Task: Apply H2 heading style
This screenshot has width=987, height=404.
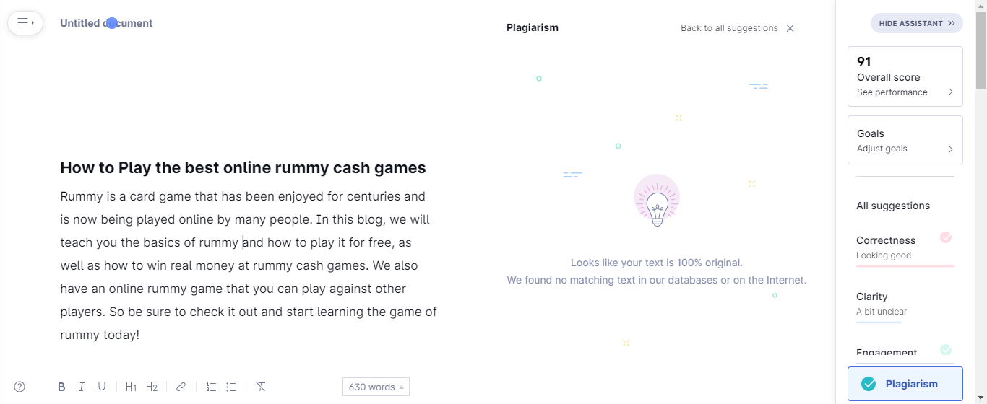Action: [152, 387]
